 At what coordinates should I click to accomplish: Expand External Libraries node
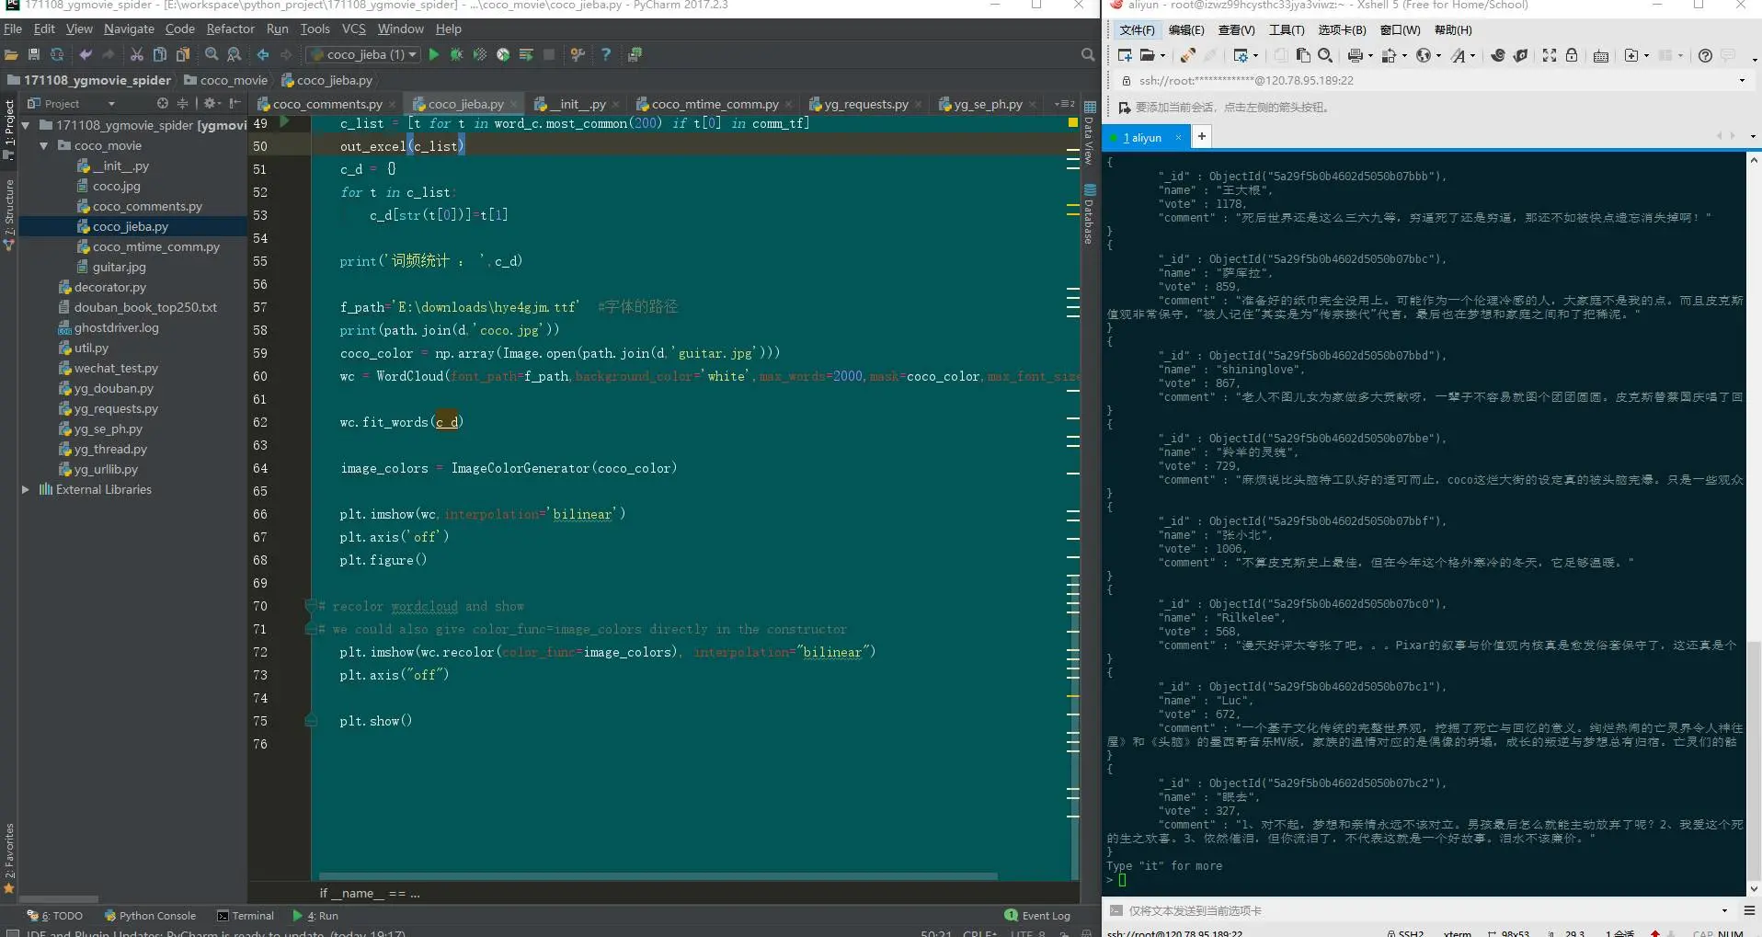coord(26,489)
